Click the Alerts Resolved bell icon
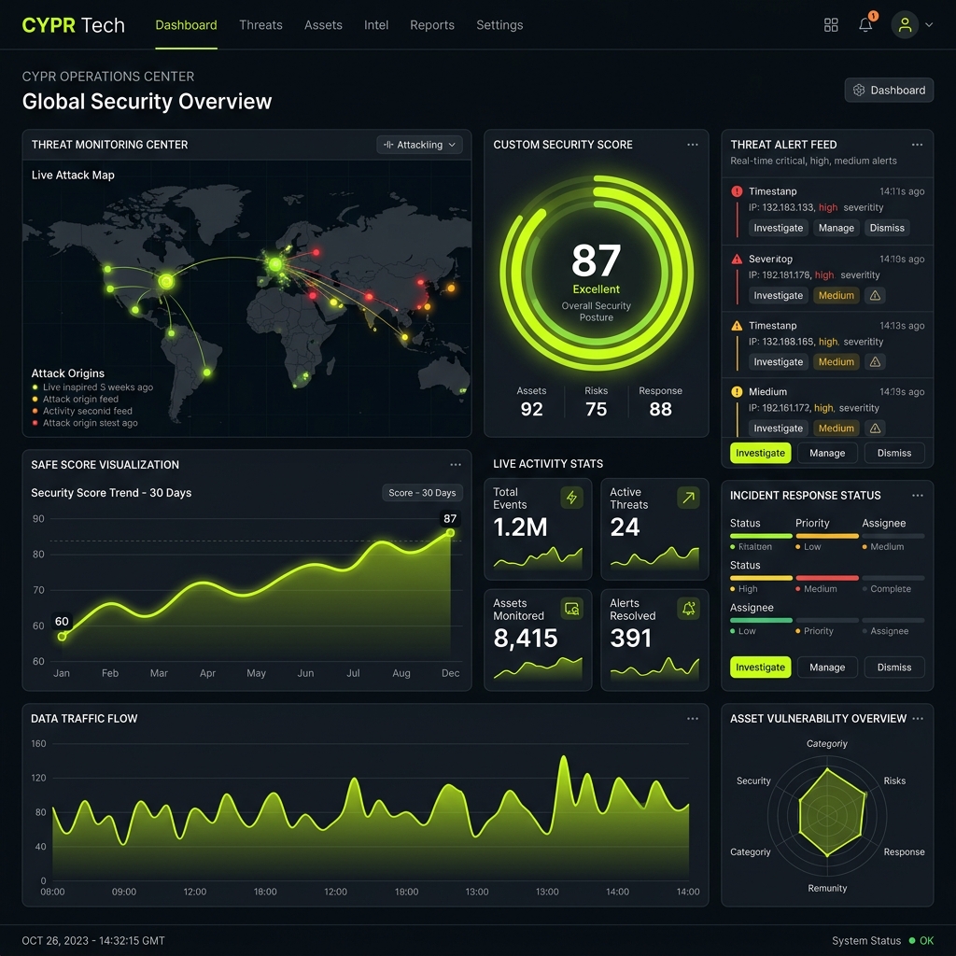The width and height of the screenshot is (956, 956). point(688,609)
